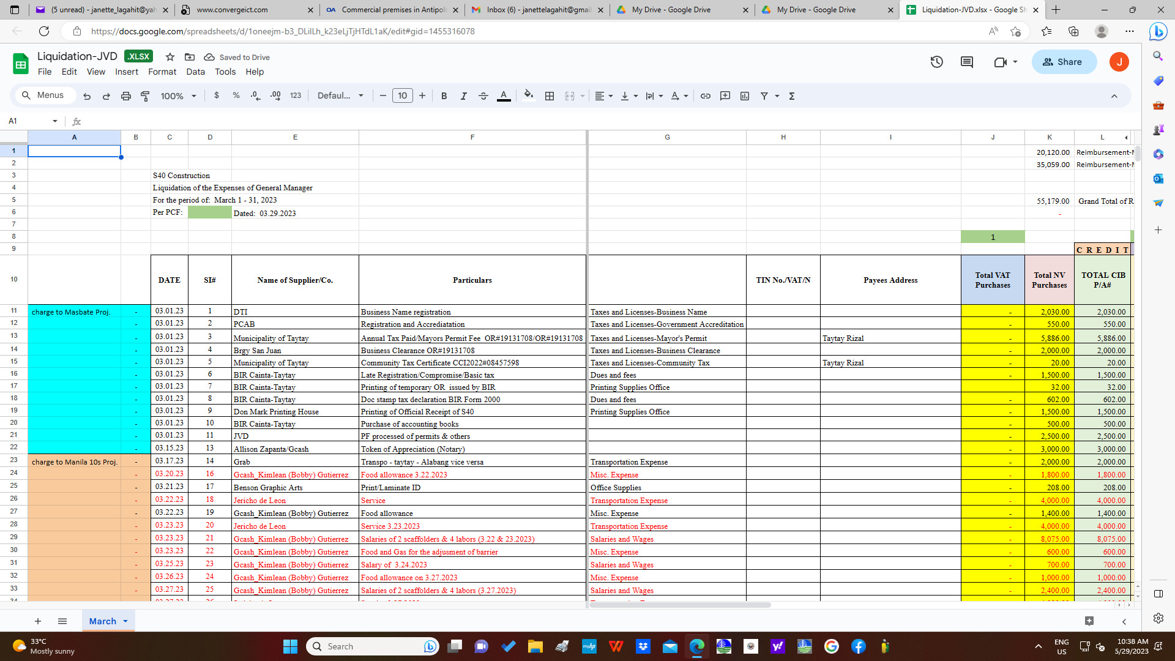This screenshot has height=661, width=1175.
Task: Open version history clock icon
Action: 936,62
